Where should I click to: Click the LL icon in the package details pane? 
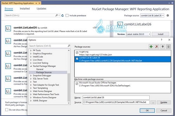pos(120,24)
